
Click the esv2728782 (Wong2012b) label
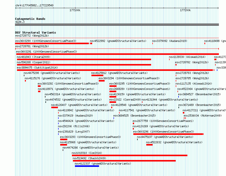click(x=192, y=62)
